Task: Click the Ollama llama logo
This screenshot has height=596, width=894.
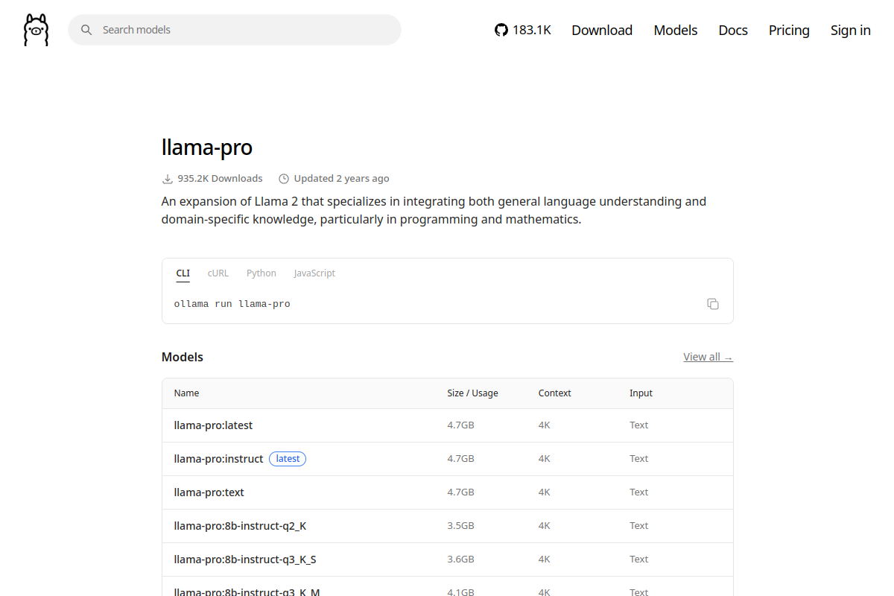Action: [x=36, y=30]
